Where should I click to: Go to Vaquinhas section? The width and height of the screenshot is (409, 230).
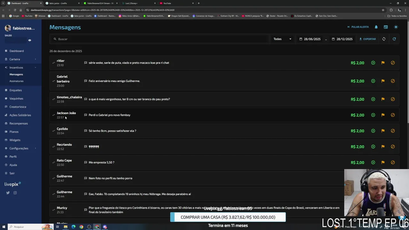pos(16,98)
